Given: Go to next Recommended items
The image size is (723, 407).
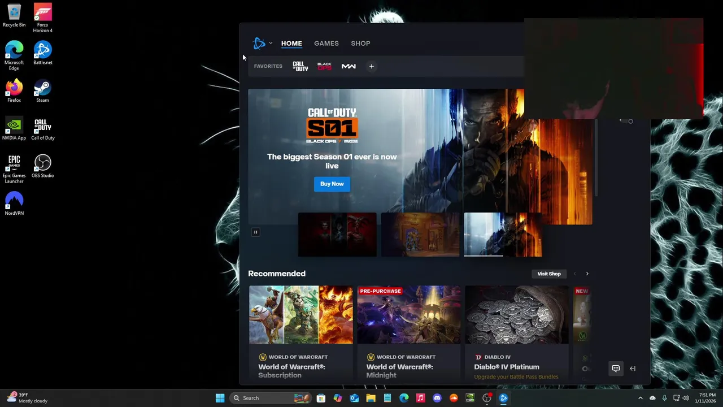Looking at the screenshot, I should point(587,274).
